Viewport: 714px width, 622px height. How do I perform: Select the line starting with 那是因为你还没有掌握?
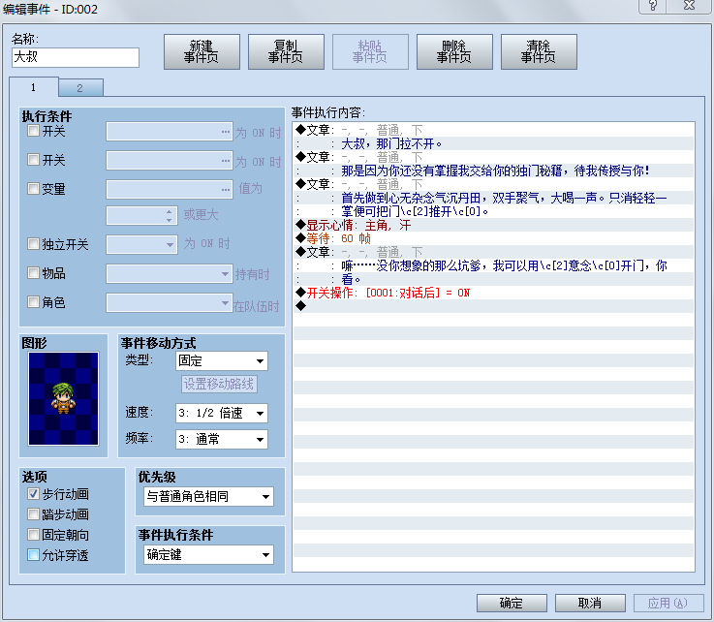click(x=495, y=171)
